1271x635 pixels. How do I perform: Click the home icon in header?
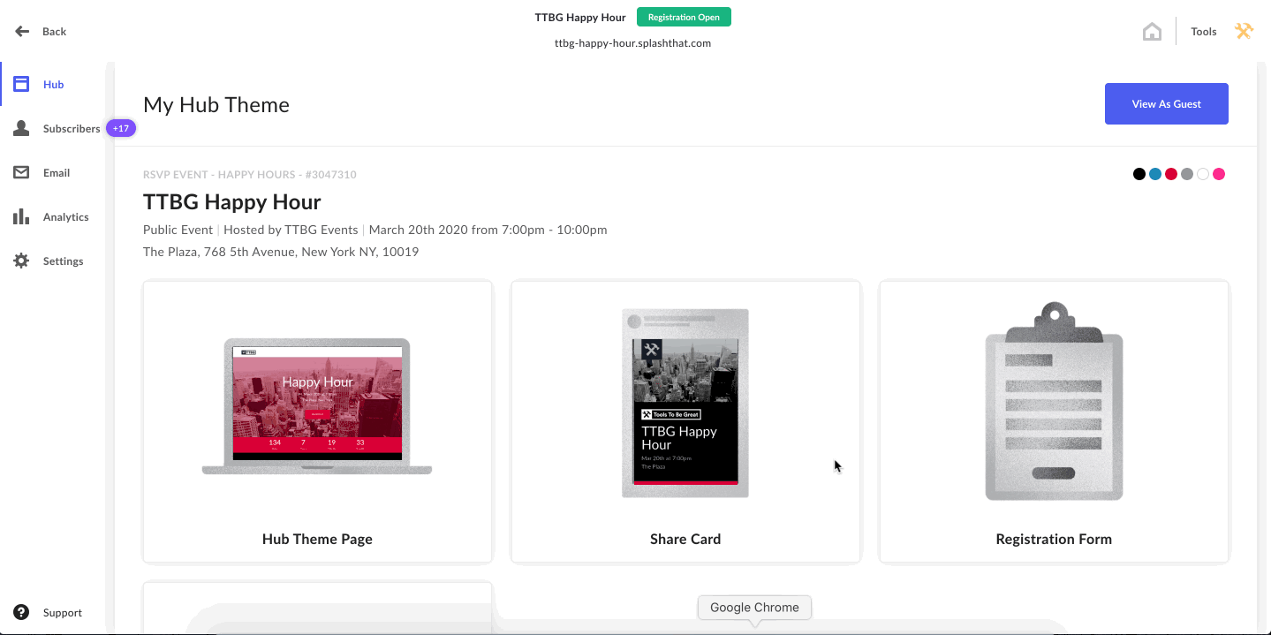pos(1152,32)
